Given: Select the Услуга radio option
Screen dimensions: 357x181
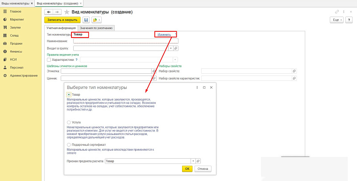Looking at the screenshot, I should coord(68,122).
